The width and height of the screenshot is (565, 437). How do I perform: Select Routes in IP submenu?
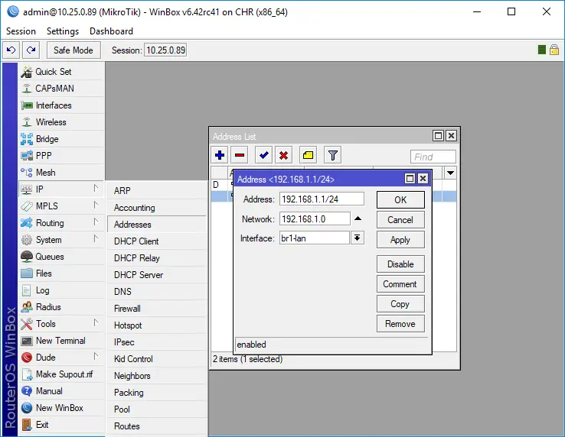[157, 426]
